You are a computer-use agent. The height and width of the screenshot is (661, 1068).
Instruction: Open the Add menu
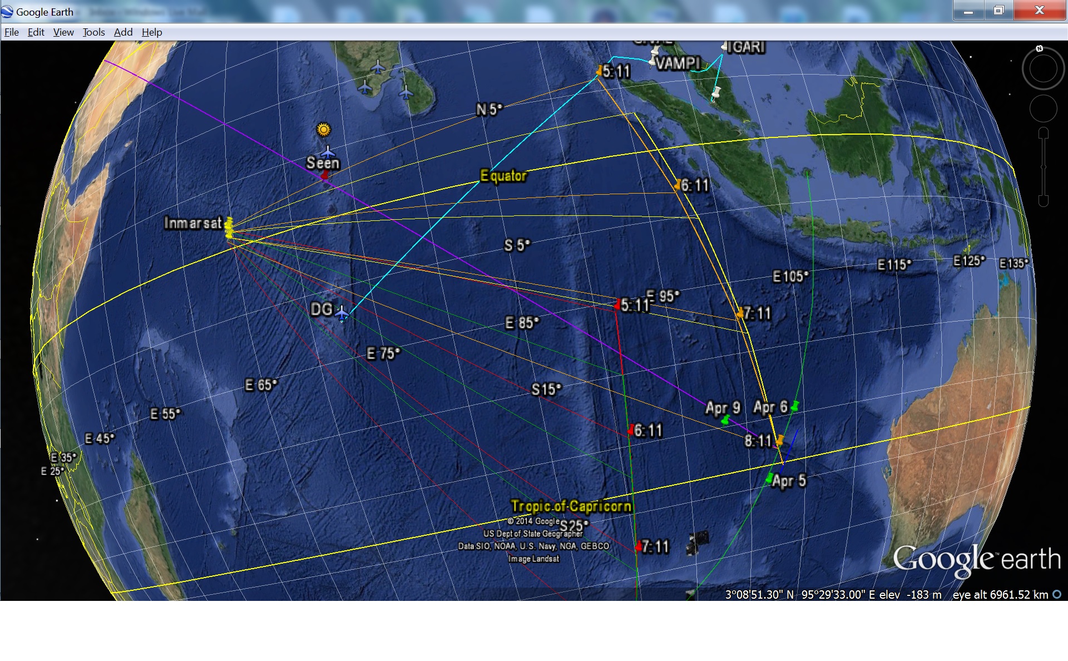coord(123,32)
